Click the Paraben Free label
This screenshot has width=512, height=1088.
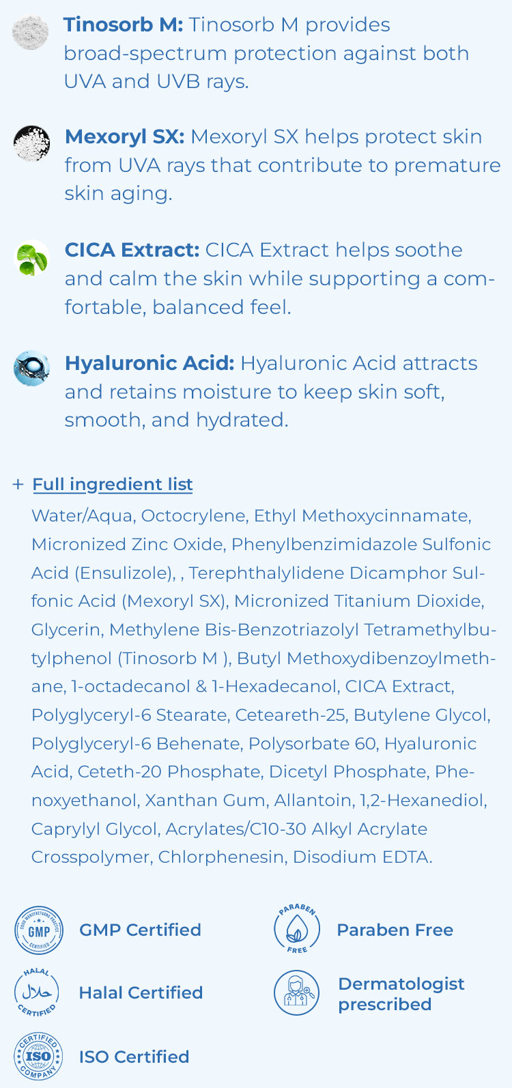[395, 930]
